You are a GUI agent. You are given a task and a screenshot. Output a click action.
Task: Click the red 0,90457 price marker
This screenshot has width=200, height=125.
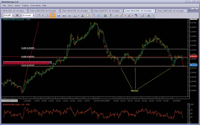tap(194, 56)
